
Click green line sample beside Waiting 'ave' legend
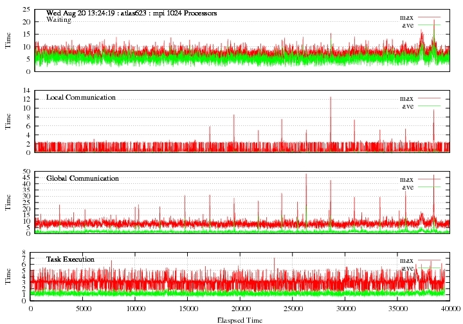pyautogui.click(x=429, y=25)
